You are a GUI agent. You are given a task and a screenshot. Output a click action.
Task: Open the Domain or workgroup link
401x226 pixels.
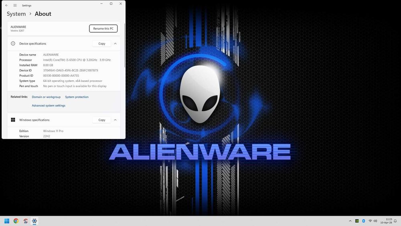(46, 97)
